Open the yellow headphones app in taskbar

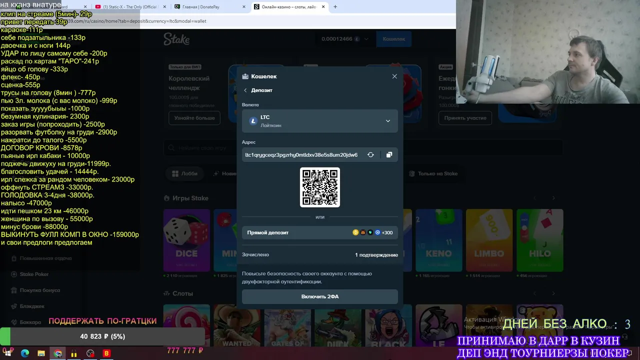[73, 353]
